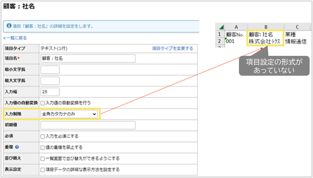
Task: Click the spreadsheet select-all corner triangle
Action: 221,27
